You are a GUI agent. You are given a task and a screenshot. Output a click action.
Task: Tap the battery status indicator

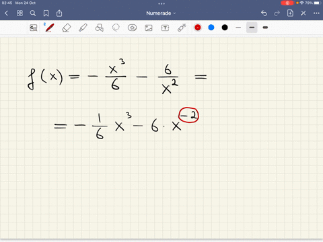click(317, 3)
